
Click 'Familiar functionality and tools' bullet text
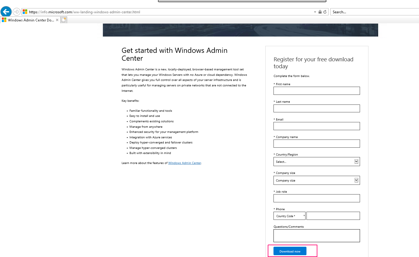[151, 111]
